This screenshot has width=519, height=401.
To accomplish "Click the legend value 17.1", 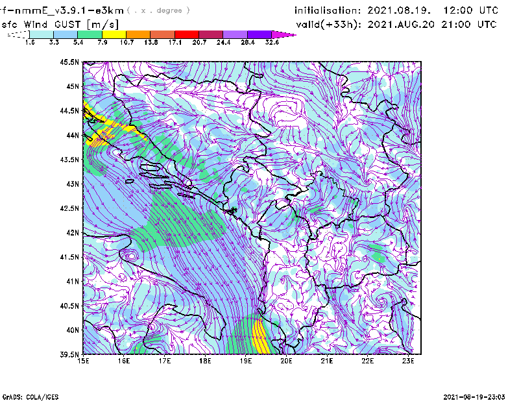I will 175,42.
